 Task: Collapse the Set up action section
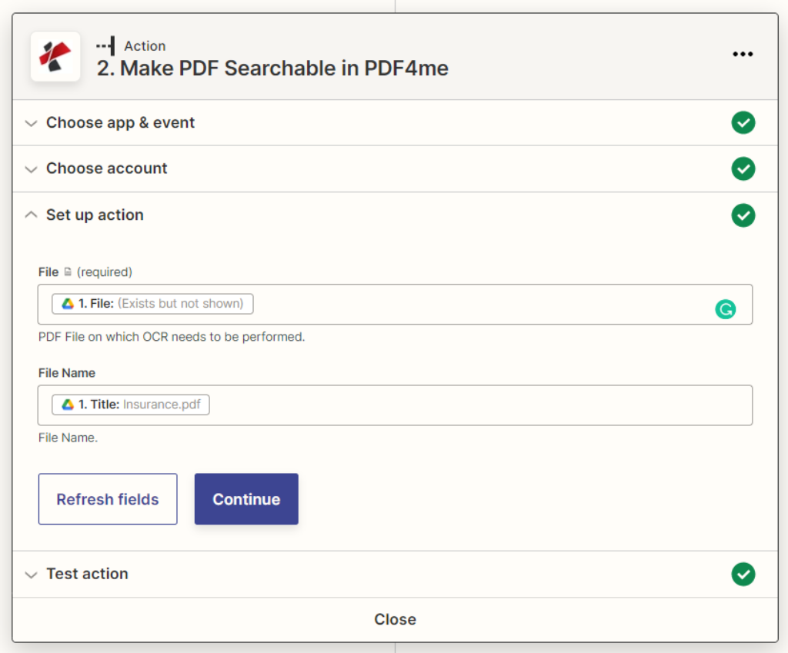tap(31, 215)
